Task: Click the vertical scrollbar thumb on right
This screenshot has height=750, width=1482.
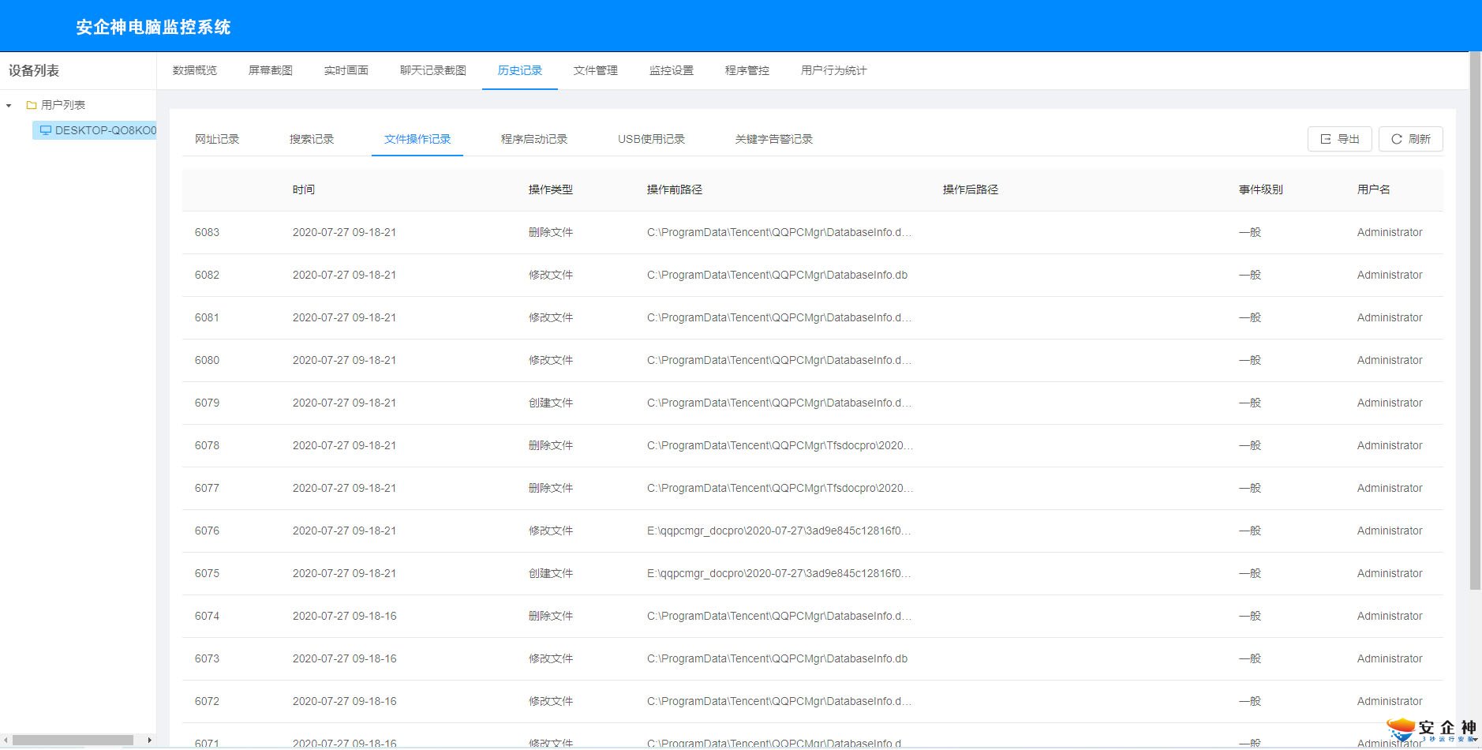Action: [x=1475, y=321]
